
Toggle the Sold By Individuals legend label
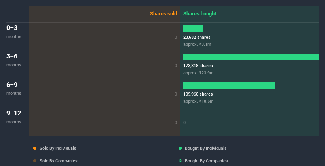[x=58, y=148]
